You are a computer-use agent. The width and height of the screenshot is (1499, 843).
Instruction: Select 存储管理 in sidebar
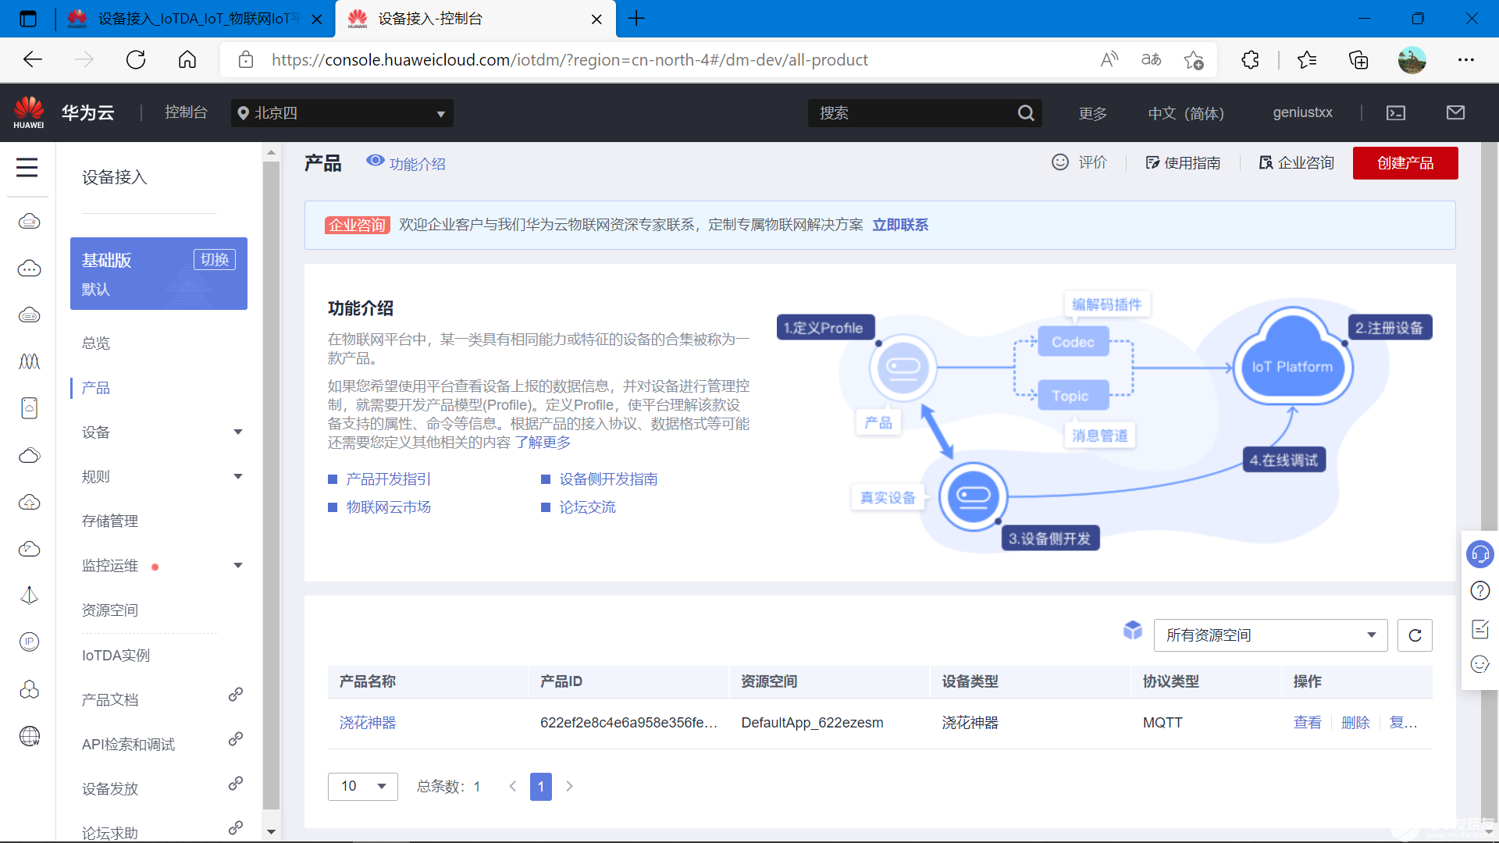(110, 521)
